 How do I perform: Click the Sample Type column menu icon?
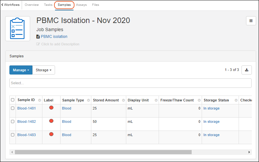click(88, 100)
